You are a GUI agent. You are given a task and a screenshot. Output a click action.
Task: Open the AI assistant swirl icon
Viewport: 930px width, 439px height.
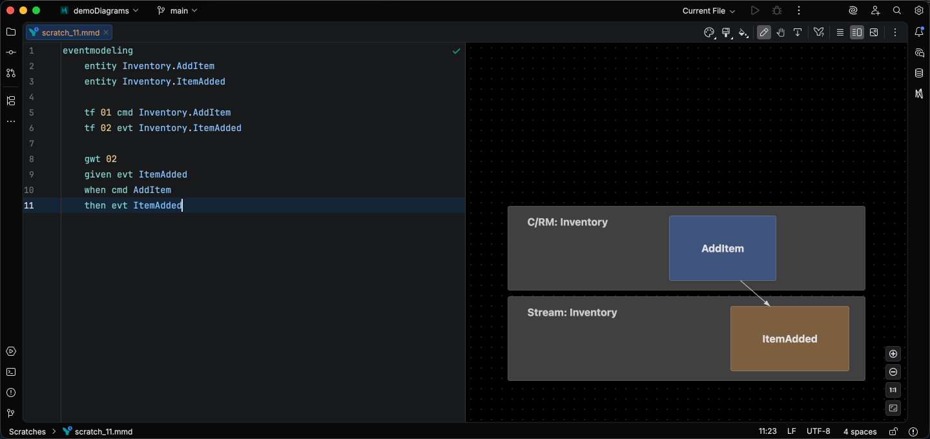(853, 10)
